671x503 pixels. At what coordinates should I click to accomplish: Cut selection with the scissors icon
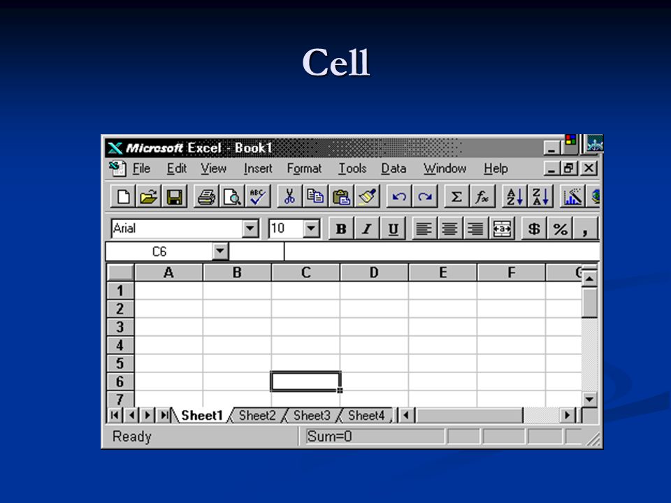tap(289, 197)
